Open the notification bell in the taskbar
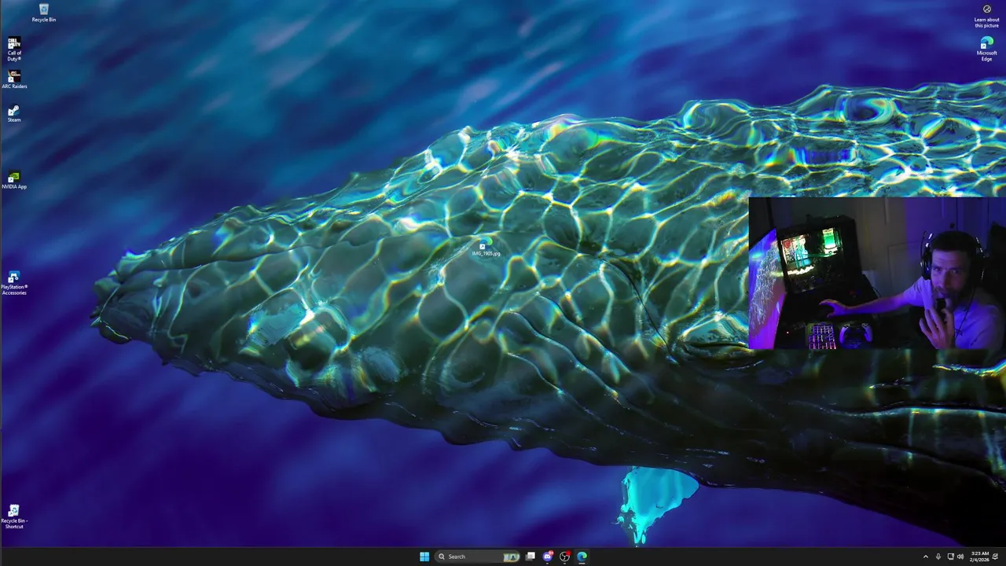The width and height of the screenshot is (1006, 566). click(995, 557)
